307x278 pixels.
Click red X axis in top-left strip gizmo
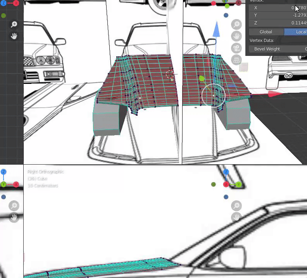(x=16, y=3)
